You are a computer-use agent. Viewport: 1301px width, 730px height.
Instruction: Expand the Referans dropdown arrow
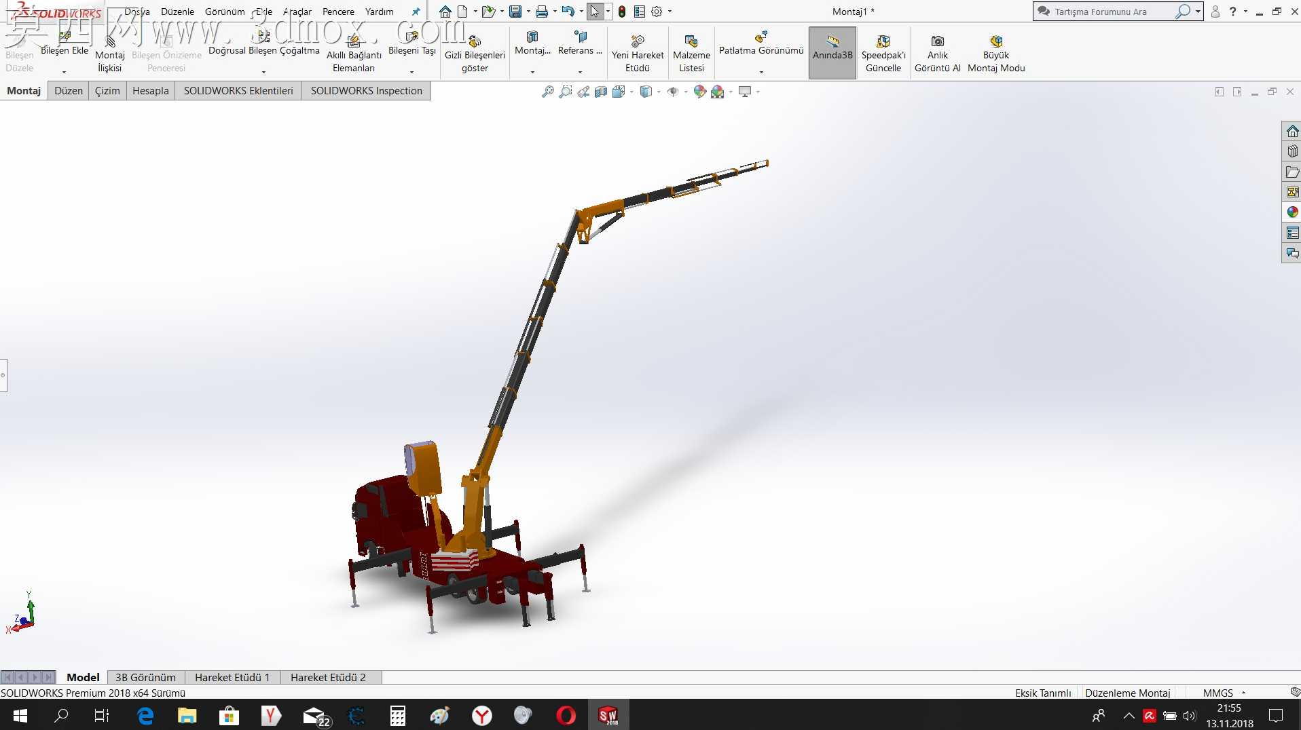tap(580, 72)
